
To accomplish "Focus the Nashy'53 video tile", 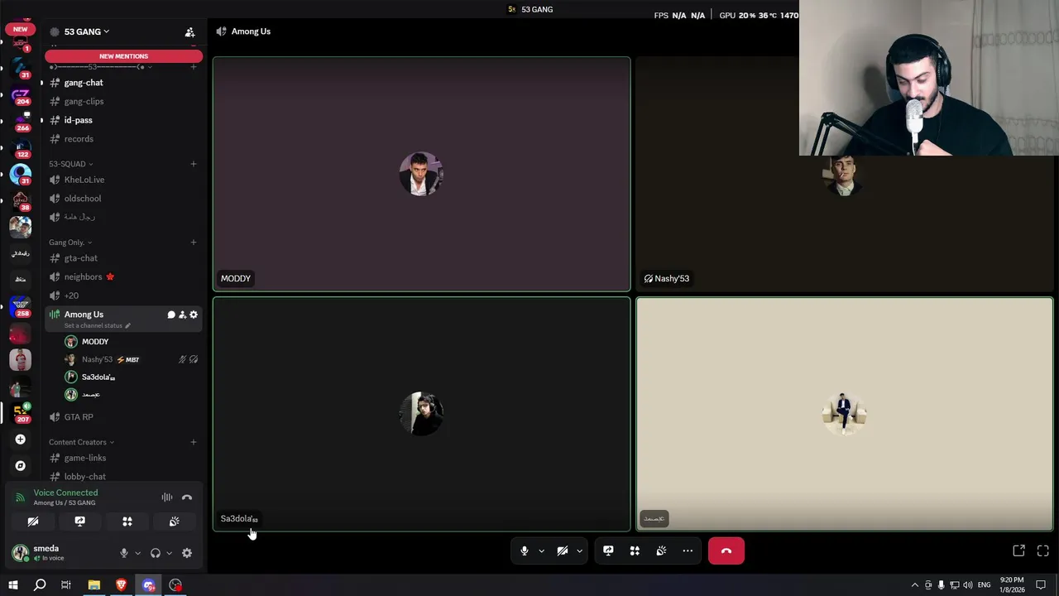I will 844,174.
